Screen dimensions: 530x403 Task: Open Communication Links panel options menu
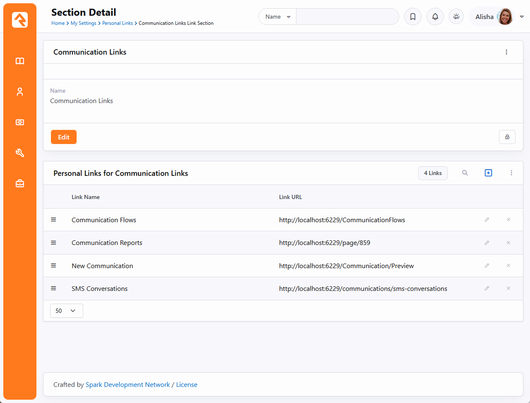(506, 52)
